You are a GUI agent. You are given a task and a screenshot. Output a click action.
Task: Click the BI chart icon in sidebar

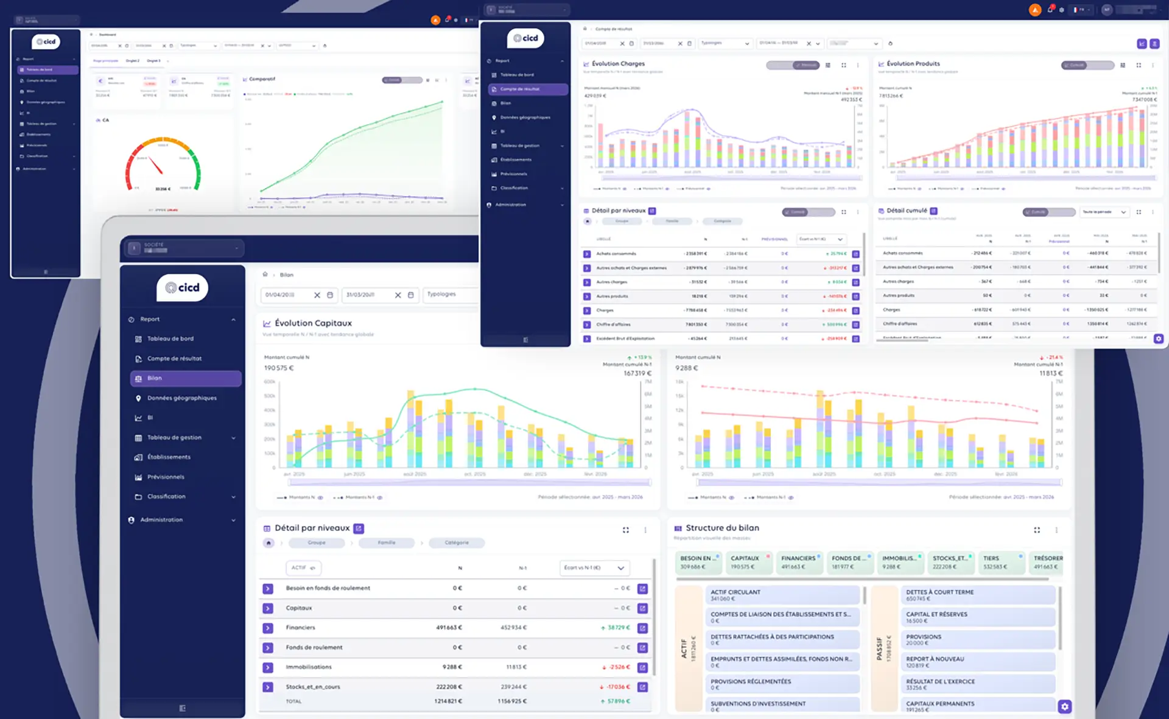(138, 418)
